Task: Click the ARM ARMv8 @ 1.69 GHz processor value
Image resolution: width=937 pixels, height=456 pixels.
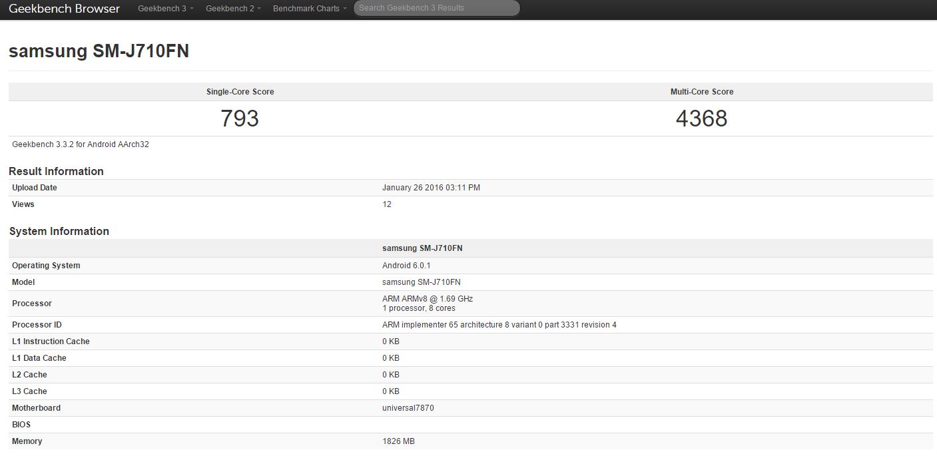Action: coord(428,299)
